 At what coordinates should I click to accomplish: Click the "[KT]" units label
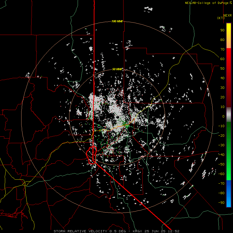click(x=221, y=18)
